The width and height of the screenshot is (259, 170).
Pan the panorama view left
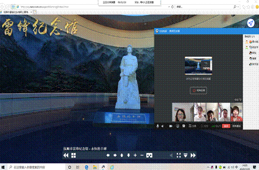108,155
